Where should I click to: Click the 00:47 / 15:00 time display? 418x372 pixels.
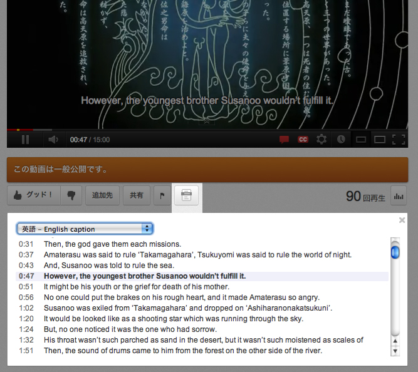pos(90,140)
